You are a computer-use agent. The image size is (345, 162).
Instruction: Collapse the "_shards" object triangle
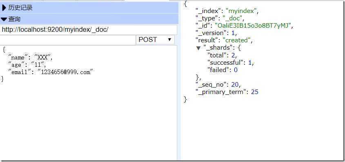pos(198,48)
